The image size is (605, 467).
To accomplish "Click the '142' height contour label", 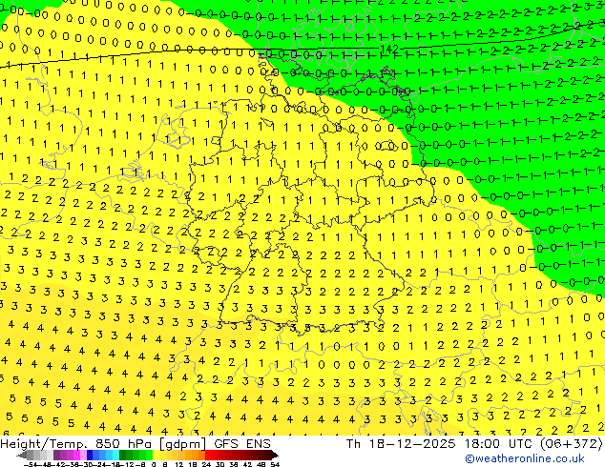I will pos(389,49).
